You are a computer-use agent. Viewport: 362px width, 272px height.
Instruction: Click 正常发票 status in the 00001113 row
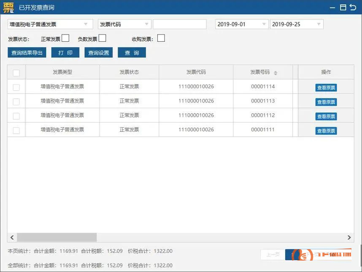click(129, 101)
